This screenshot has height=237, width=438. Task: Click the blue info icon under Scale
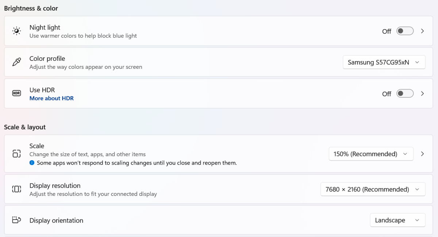(x=32, y=163)
